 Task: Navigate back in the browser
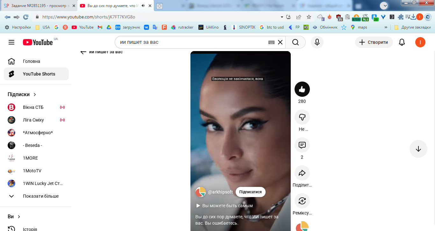click(7, 17)
